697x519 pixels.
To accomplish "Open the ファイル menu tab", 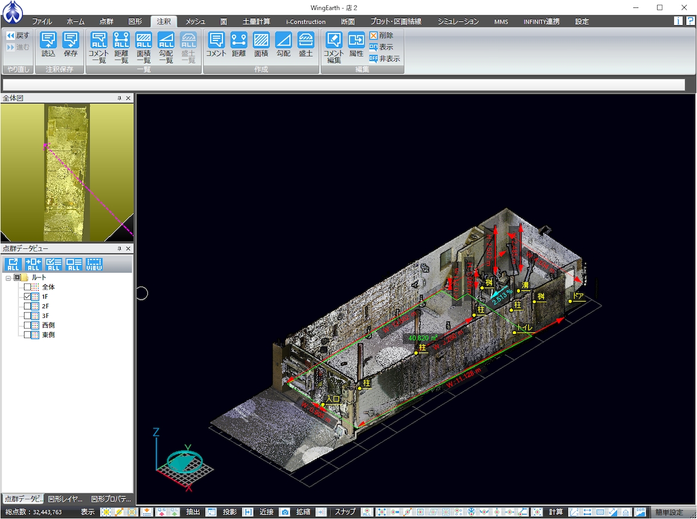I will (42, 22).
